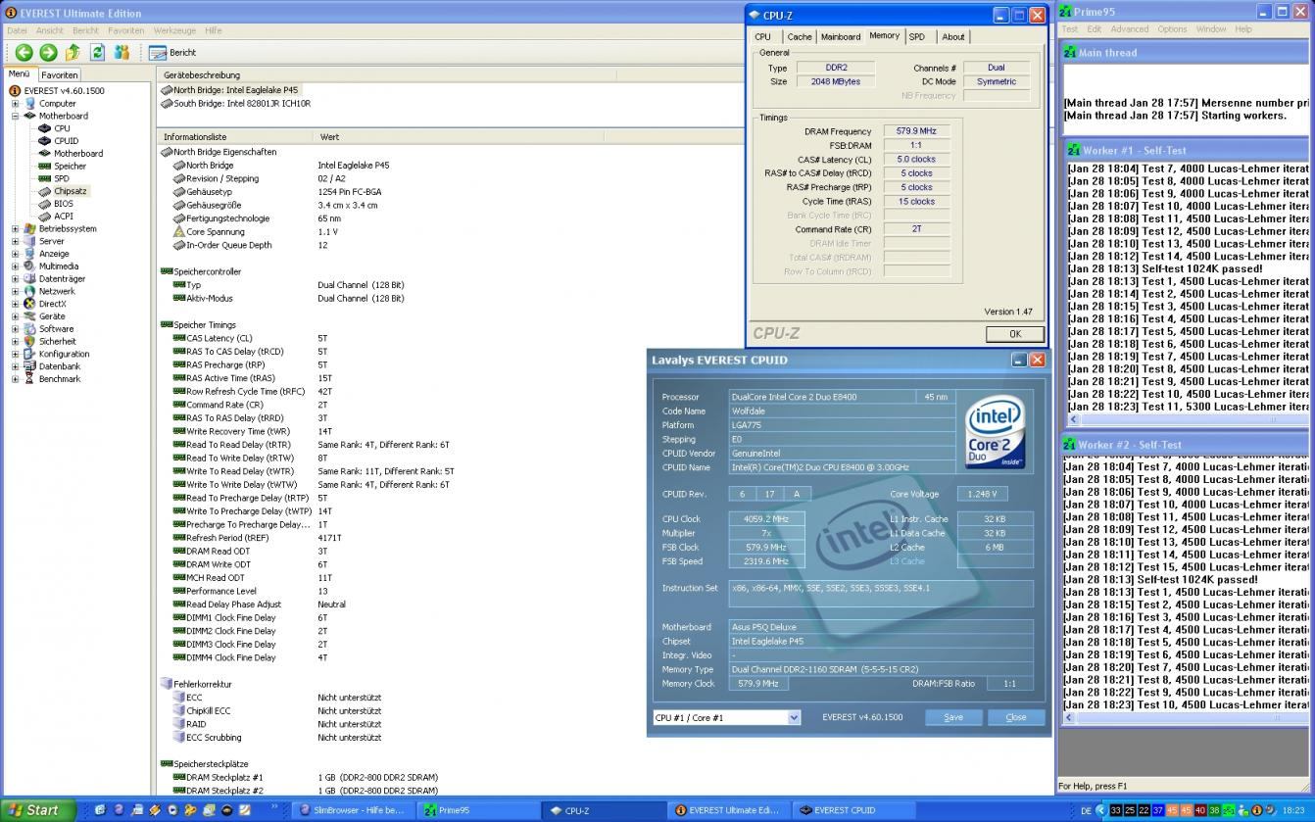Select BIOS item in the tree
This screenshot has height=822, width=1315.
point(64,204)
